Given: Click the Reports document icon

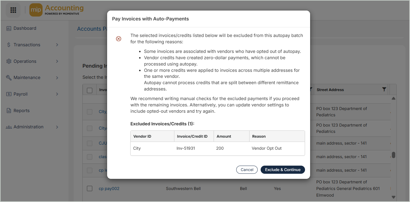Looking at the screenshot, I should click(9, 111).
